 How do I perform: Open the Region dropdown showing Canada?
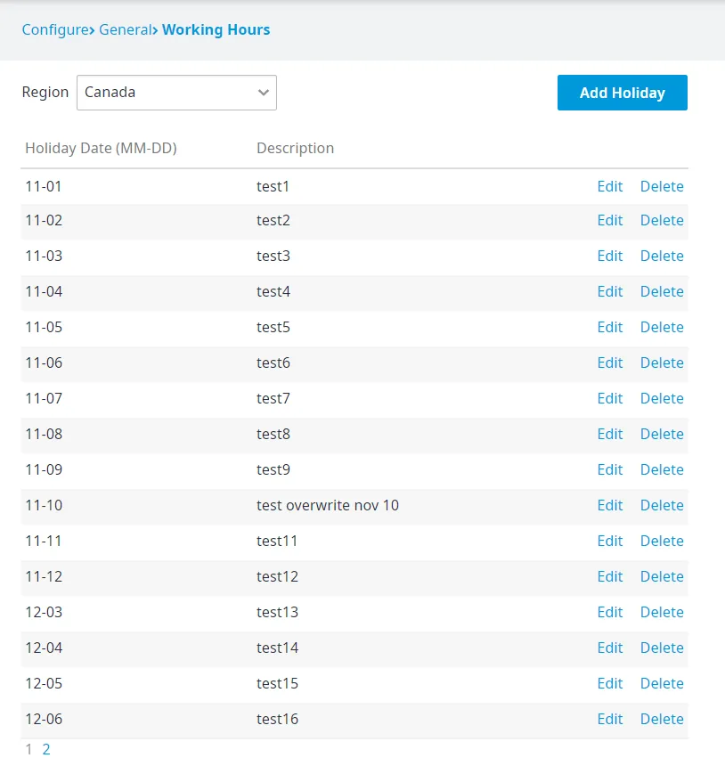[x=176, y=93]
